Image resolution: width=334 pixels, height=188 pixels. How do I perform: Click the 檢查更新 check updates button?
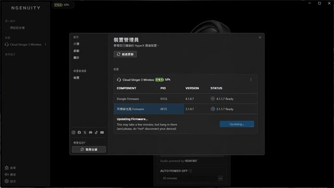pyautogui.click(x=125, y=54)
